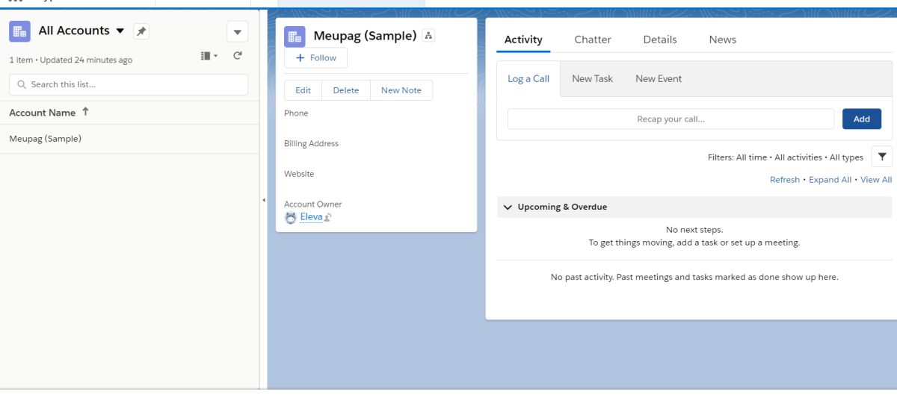Click the Delete button

tap(346, 90)
